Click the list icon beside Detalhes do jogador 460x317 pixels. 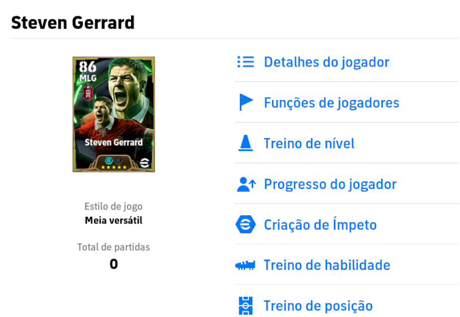point(246,62)
